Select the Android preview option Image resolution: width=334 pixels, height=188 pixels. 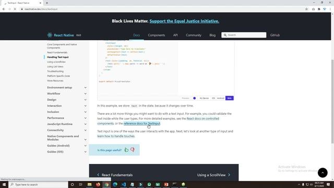click(220, 98)
